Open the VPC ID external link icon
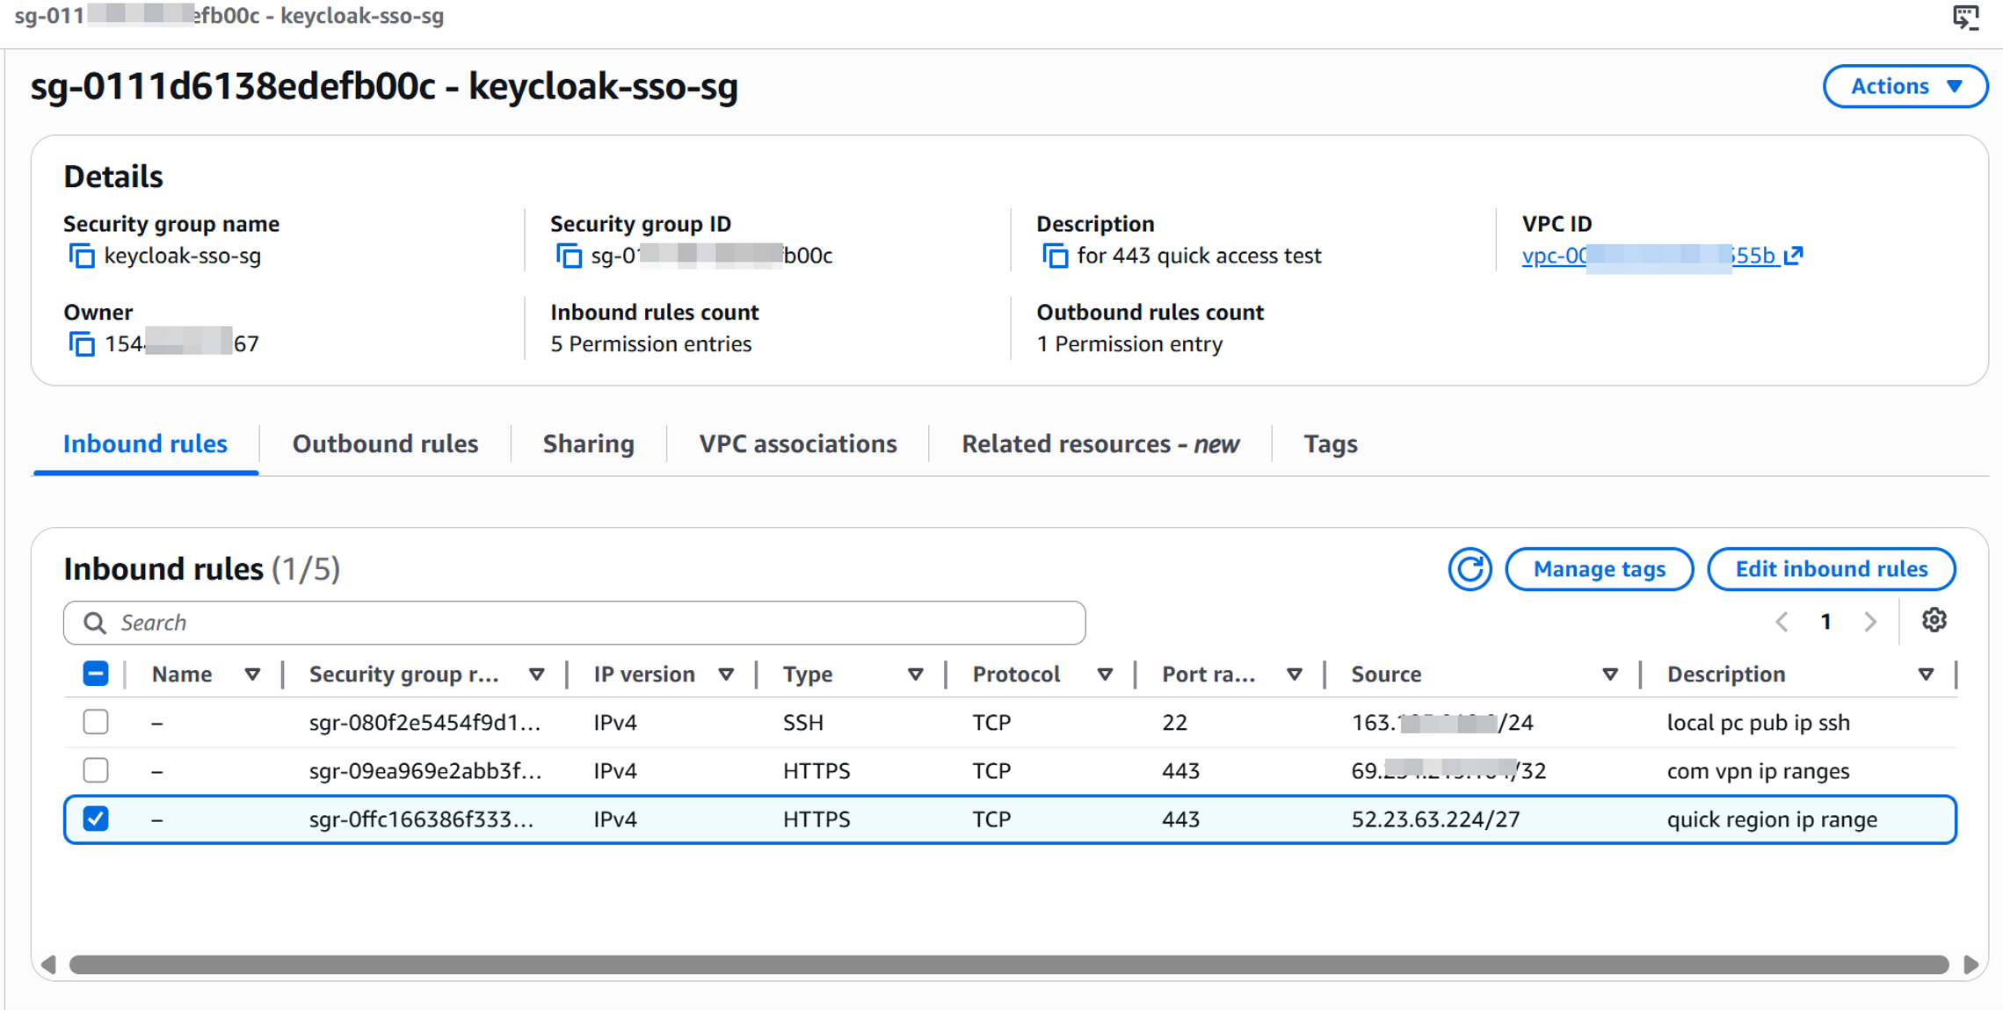This screenshot has height=1010, width=2003. pos(1793,255)
